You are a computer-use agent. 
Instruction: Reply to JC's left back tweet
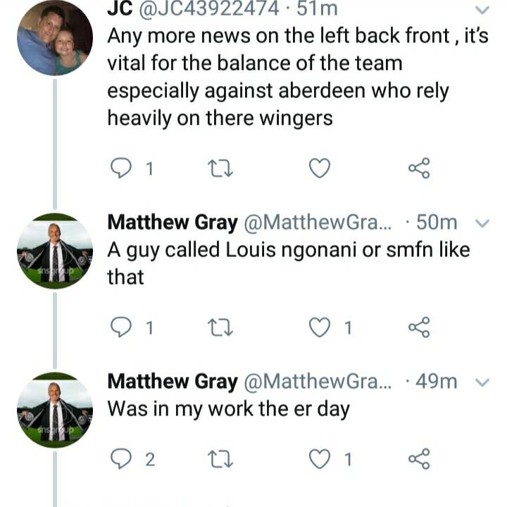pos(121,168)
